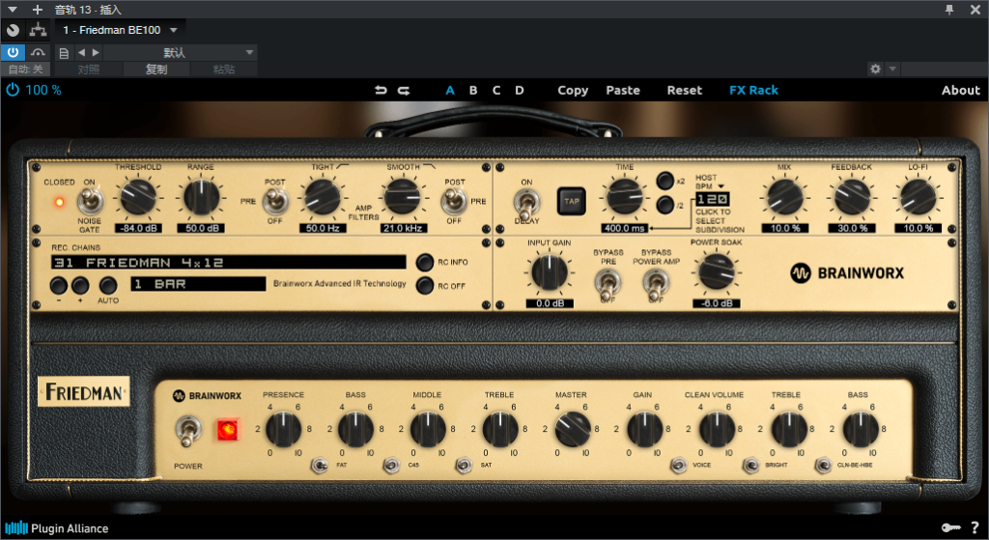
Task: Toggle the BRIGHT mini switch
Action: [x=750, y=466]
